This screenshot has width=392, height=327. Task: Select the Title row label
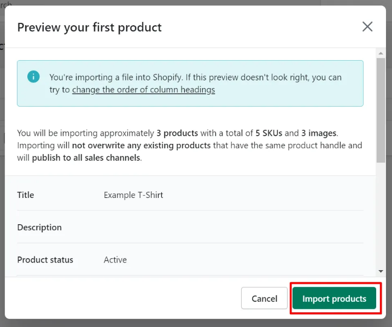(26, 195)
